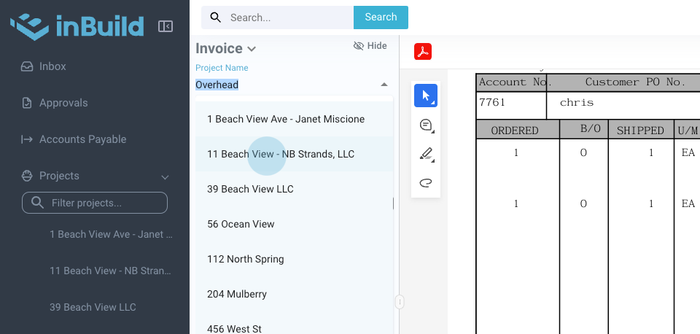Viewport: 700px width, 334px height.
Task: Select the comment annotation tool
Action: (426, 125)
